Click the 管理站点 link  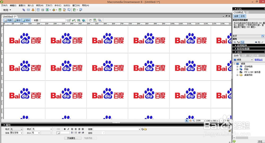259,60
